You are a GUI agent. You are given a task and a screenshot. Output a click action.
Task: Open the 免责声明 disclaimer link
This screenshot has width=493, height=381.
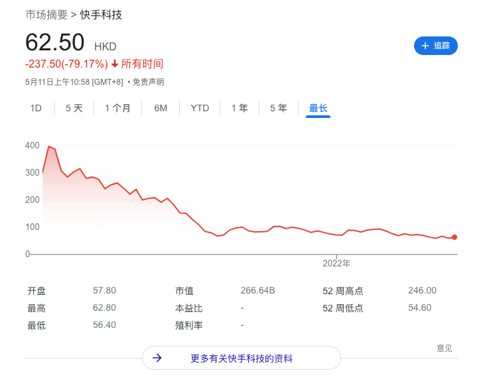(148, 82)
